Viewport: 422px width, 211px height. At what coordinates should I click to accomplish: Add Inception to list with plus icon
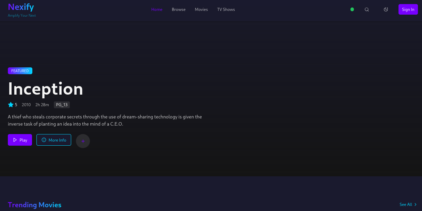[x=83, y=141]
